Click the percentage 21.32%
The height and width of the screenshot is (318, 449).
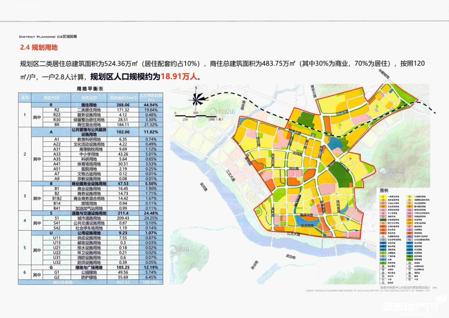pyautogui.click(x=151, y=125)
